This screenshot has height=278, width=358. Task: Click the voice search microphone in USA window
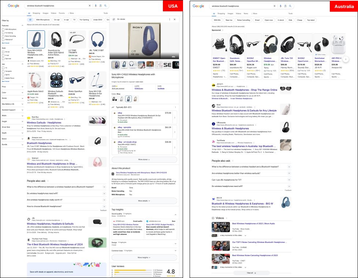(96, 6)
